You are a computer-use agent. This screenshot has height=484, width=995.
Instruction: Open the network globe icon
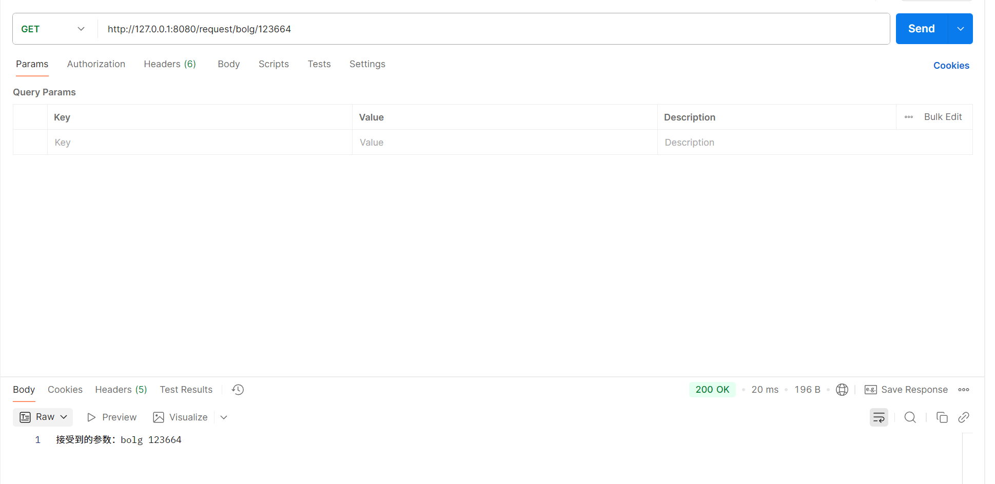842,390
